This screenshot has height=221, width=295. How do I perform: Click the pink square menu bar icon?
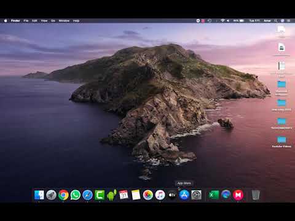click(x=203, y=21)
